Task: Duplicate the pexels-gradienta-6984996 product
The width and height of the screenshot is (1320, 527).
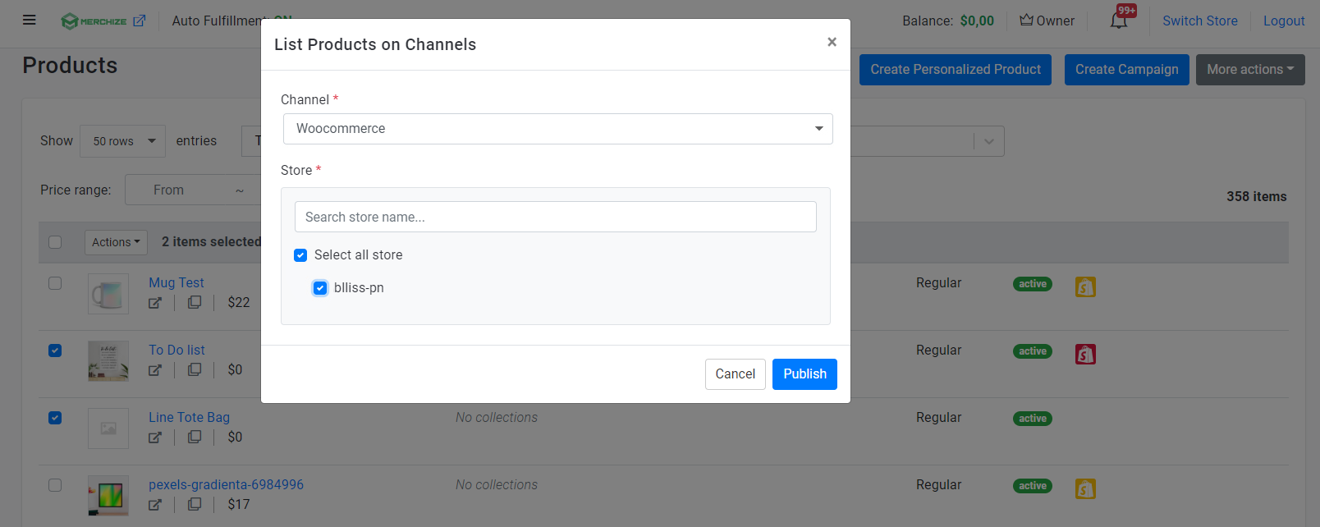Action: click(x=195, y=504)
